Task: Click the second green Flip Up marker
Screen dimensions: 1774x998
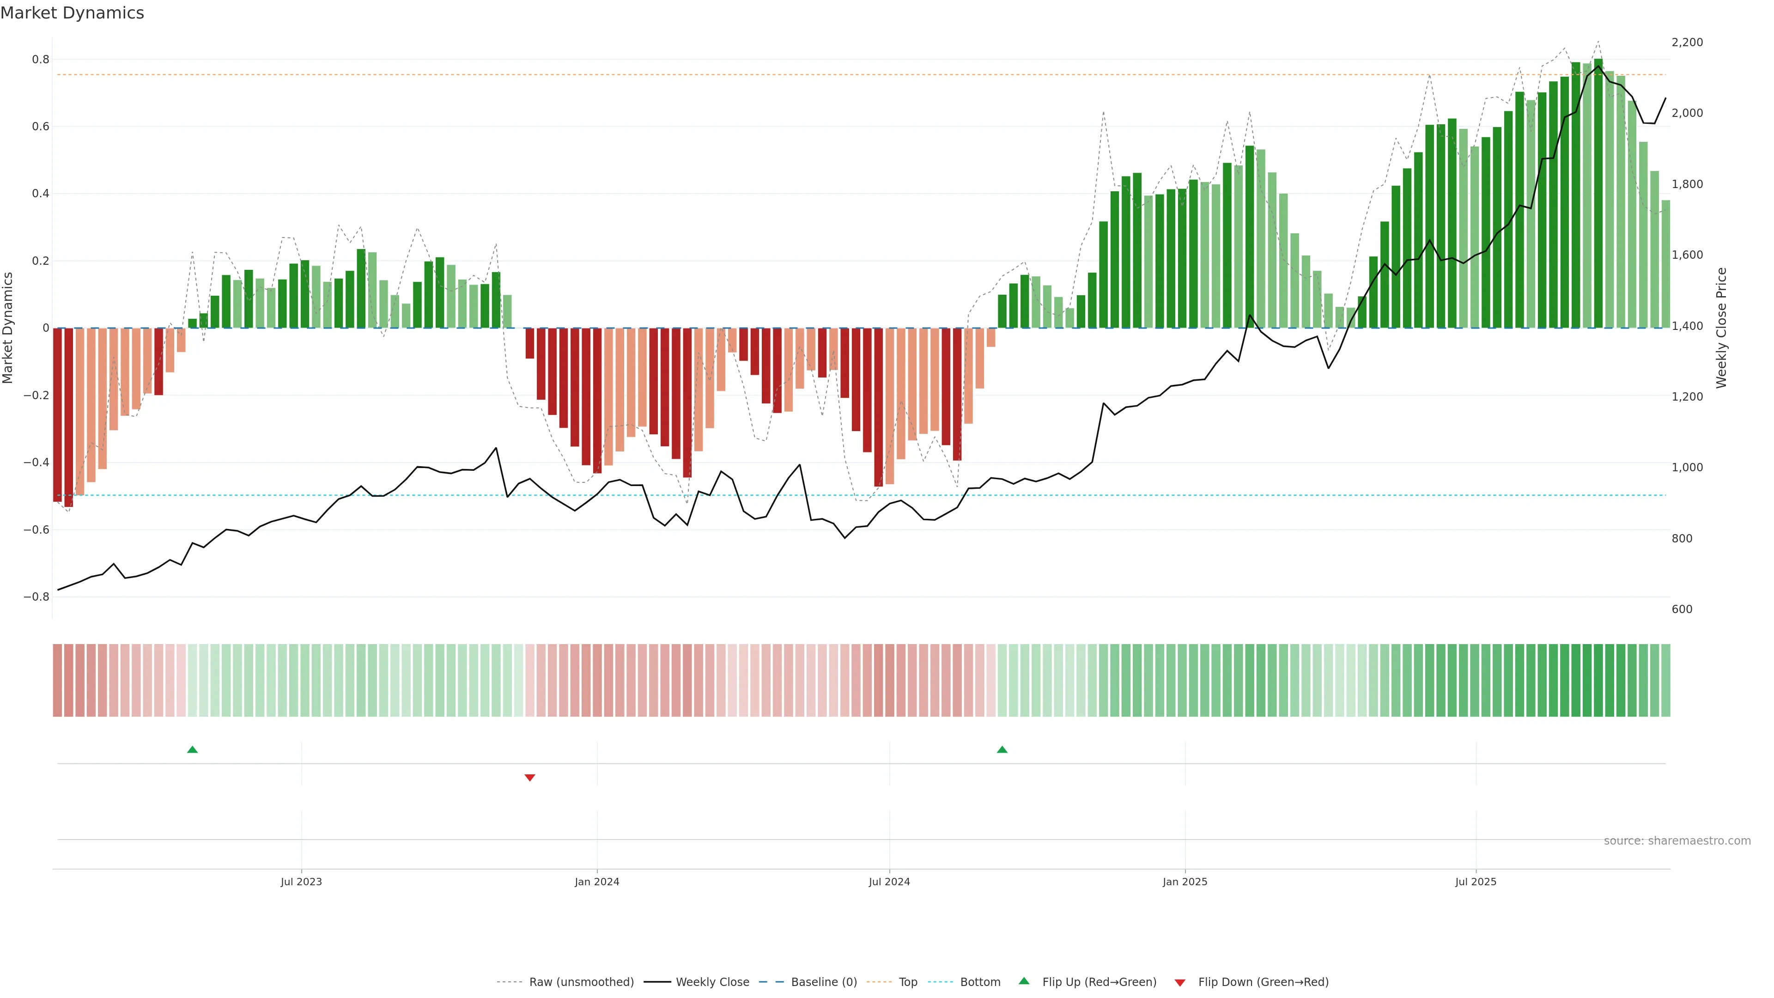Action: 1002,749
